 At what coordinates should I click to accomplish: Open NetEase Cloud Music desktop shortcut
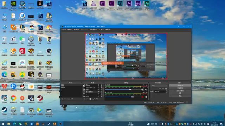click(22, 52)
